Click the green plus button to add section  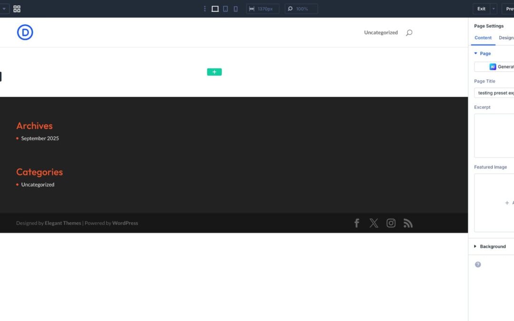point(214,71)
